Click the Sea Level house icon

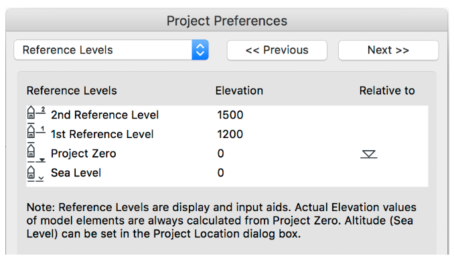[x=35, y=174]
